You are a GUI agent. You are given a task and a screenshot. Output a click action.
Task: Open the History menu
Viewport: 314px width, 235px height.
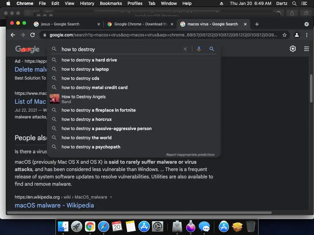pos(87,3)
